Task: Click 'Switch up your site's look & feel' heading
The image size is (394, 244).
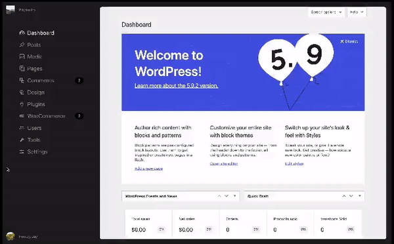Action: (317, 132)
